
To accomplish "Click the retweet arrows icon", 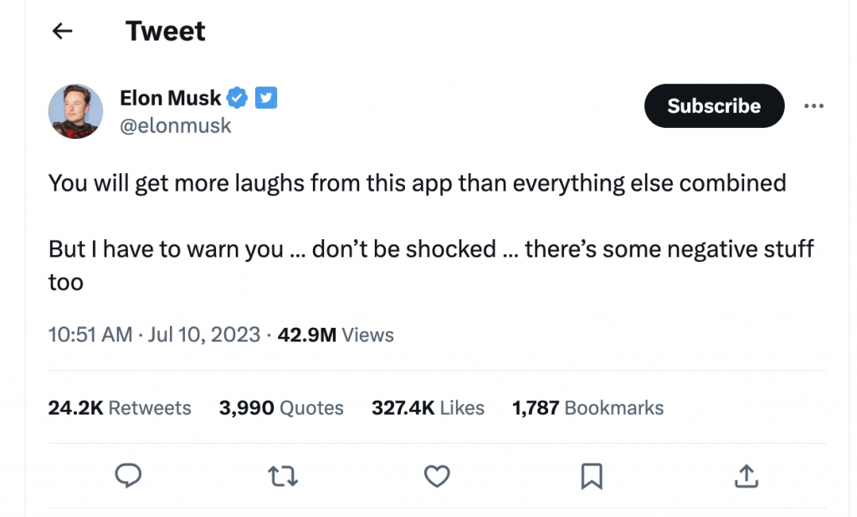I will click(x=282, y=477).
